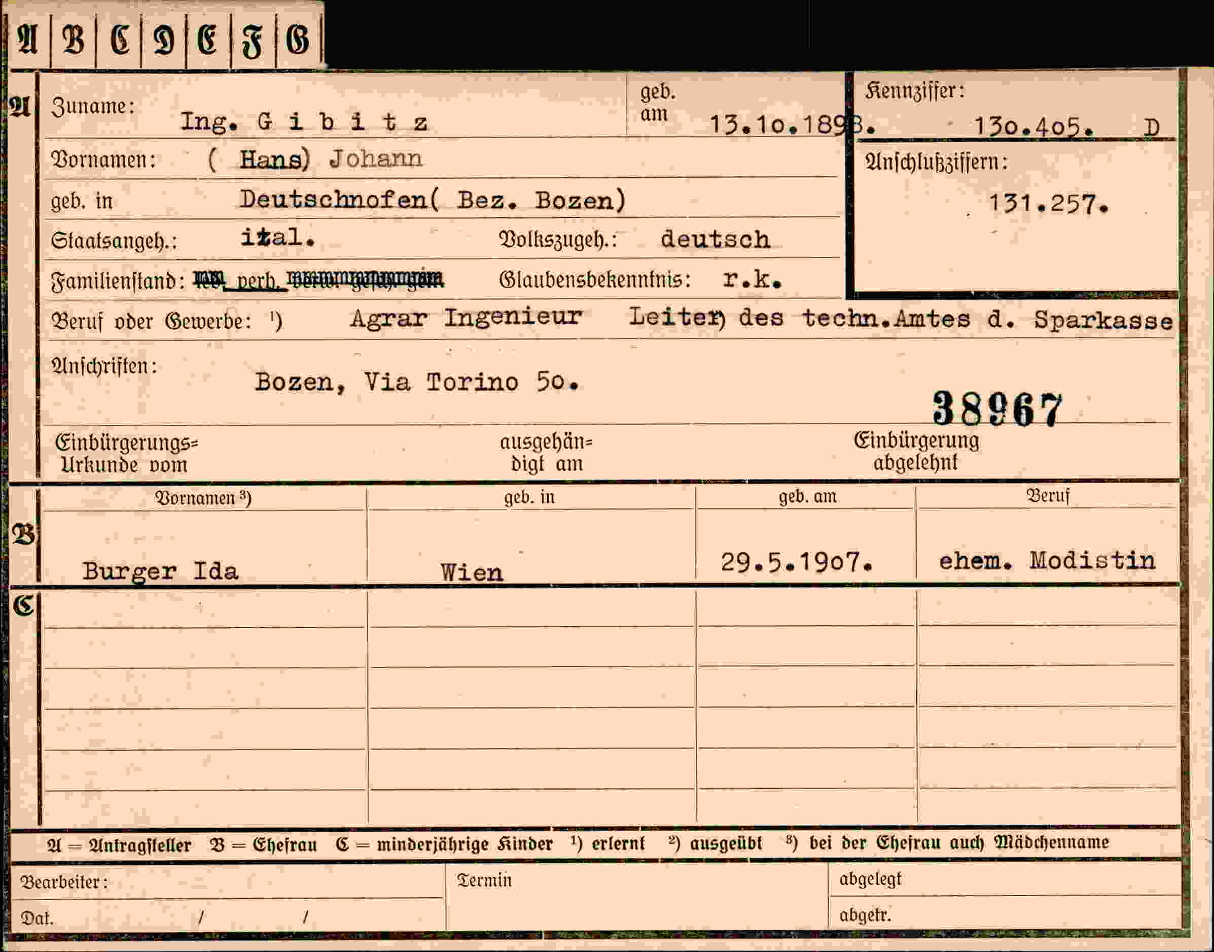
Task: Click the 'Familienstand:' field label
Action: point(118,281)
